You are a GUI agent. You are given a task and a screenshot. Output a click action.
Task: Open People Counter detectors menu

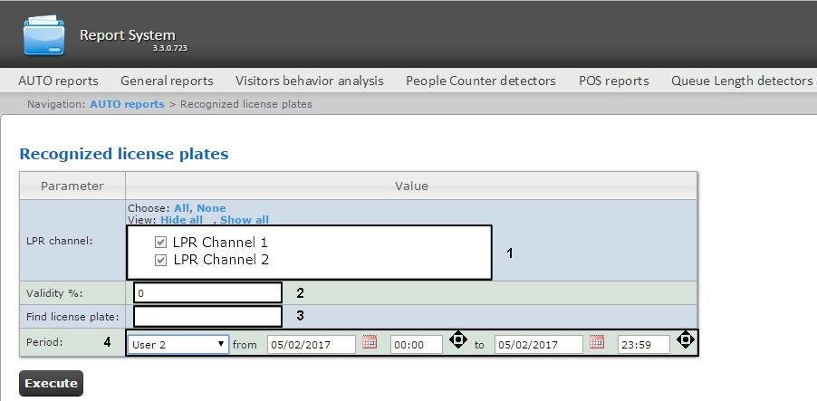click(x=481, y=81)
